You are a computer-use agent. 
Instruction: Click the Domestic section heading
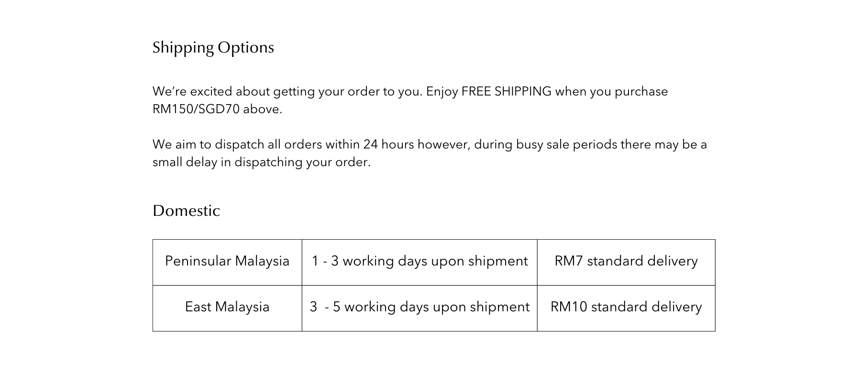point(186,211)
